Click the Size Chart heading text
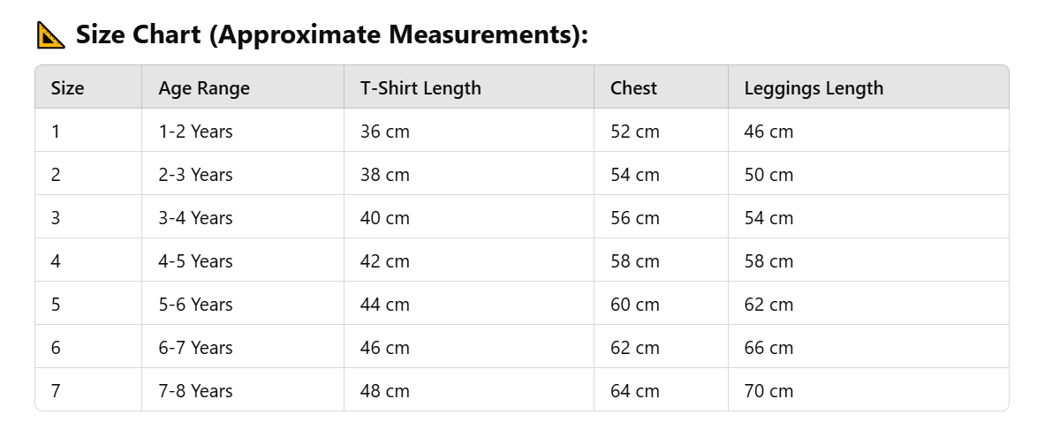This screenshot has width=1037, height=437. [x=332, y=34]
